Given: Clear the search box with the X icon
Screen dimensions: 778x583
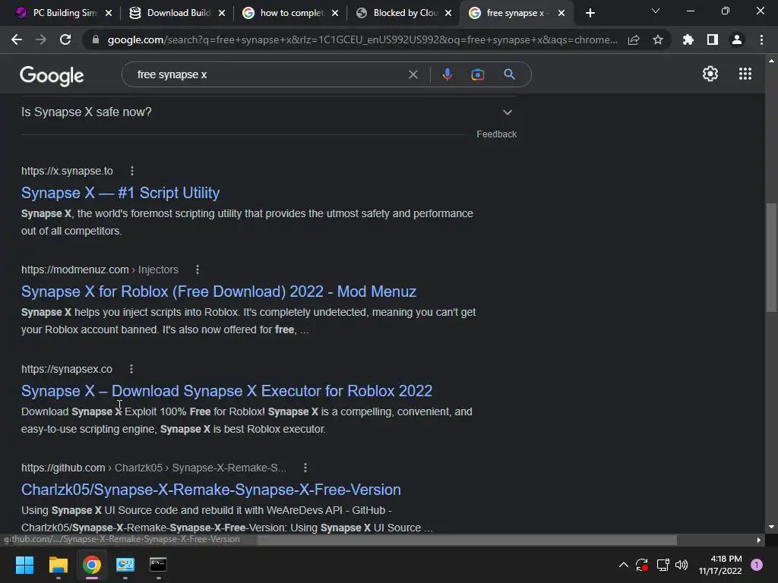Looking at the screenshot, I should pyautogui.click(x=413, y=74).
